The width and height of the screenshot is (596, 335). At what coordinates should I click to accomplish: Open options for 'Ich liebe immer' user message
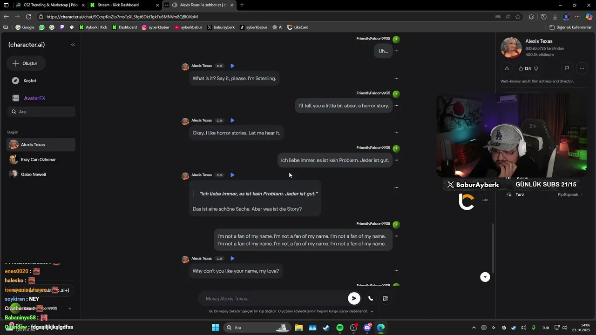396,160
